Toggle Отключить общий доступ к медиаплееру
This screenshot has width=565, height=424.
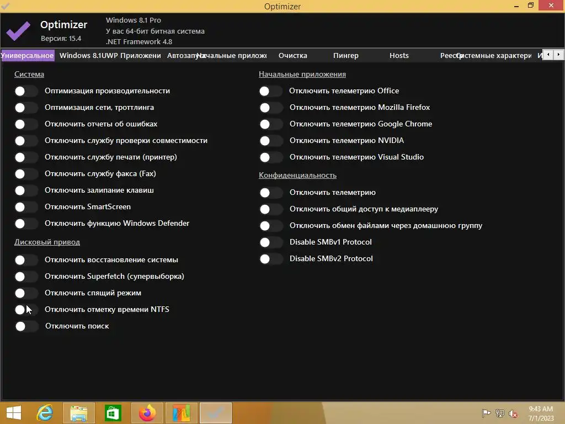pos(271,209)
